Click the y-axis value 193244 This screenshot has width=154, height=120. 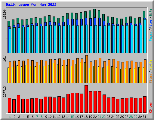tap(5, 13)
